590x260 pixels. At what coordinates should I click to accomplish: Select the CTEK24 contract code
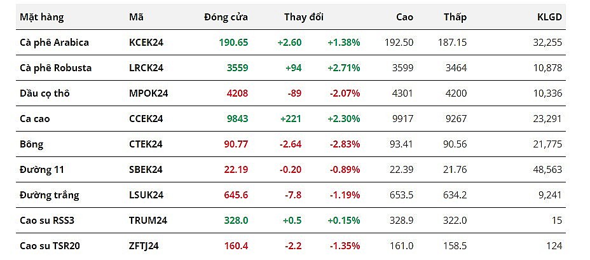pyautogui.click(x=146, y=144)
